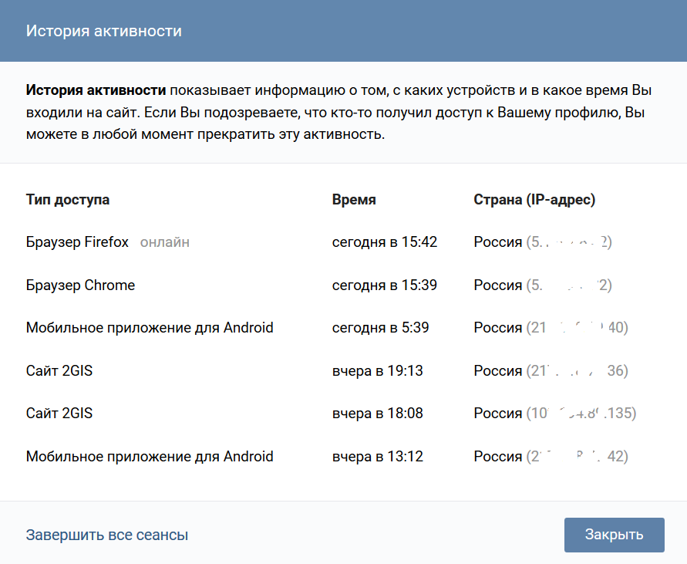The image size is (687, 564).
Task: Click the "История активности" dialog header title
Action: point(104,32)
